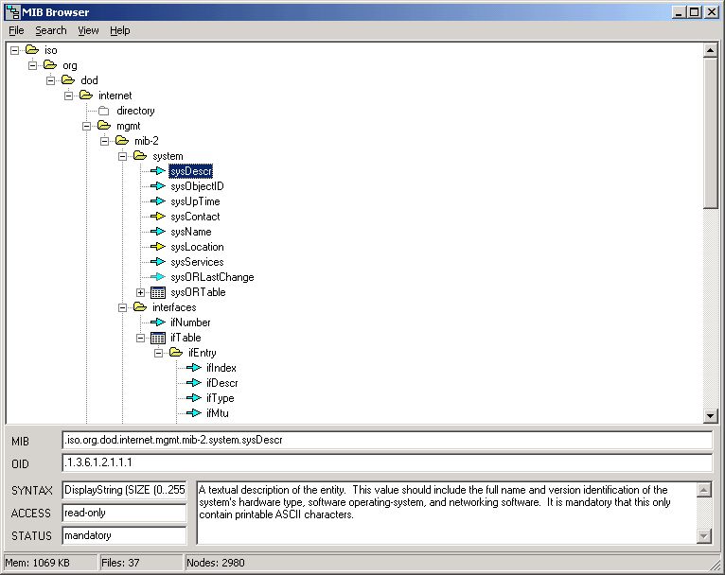Click the open folder icon beside ifEntry

(x=176, y=353)
